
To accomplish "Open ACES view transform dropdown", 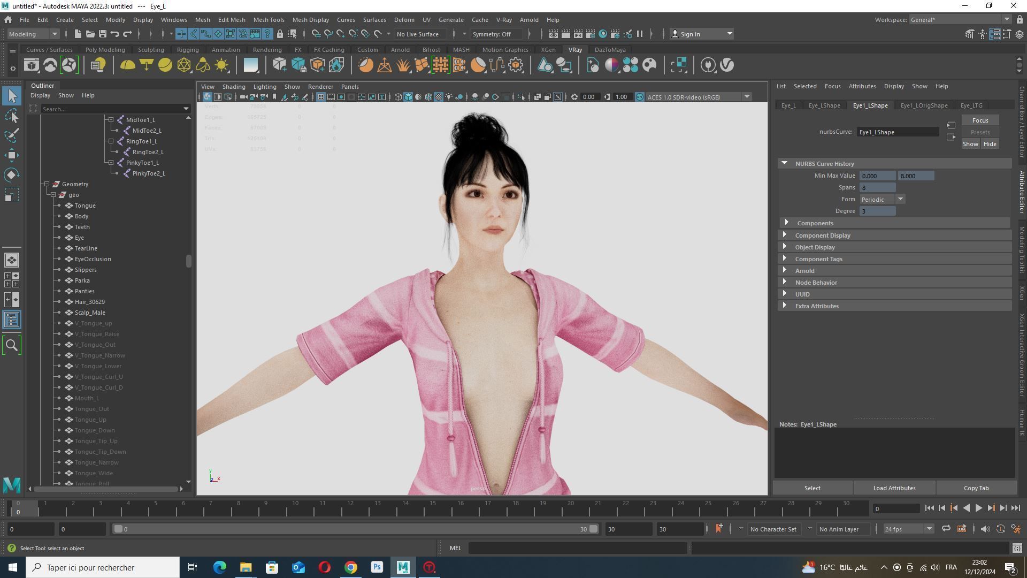I will pyautogui.click(x=699, y=97).
